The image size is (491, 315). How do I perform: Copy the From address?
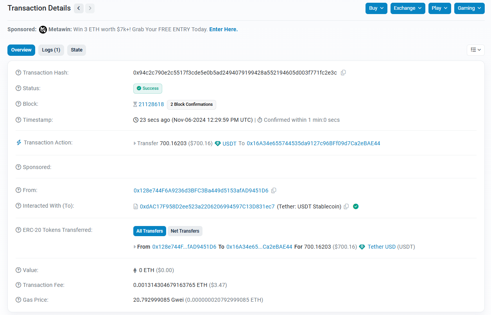click(x=274, y=190)
